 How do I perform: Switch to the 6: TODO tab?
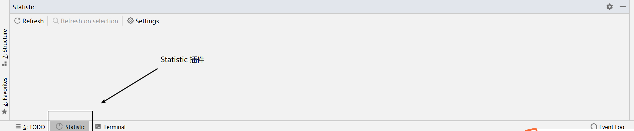[34, 127]
